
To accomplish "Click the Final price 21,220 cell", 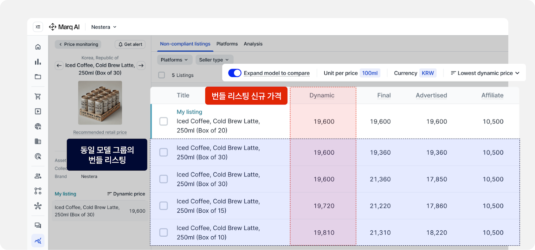I will point(380,206).
